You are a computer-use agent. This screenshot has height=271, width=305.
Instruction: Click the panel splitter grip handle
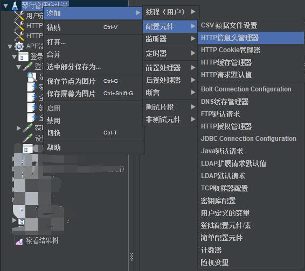click(131, 256)
